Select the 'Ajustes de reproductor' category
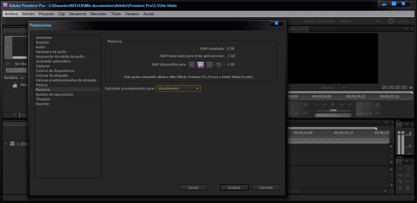 68,94
